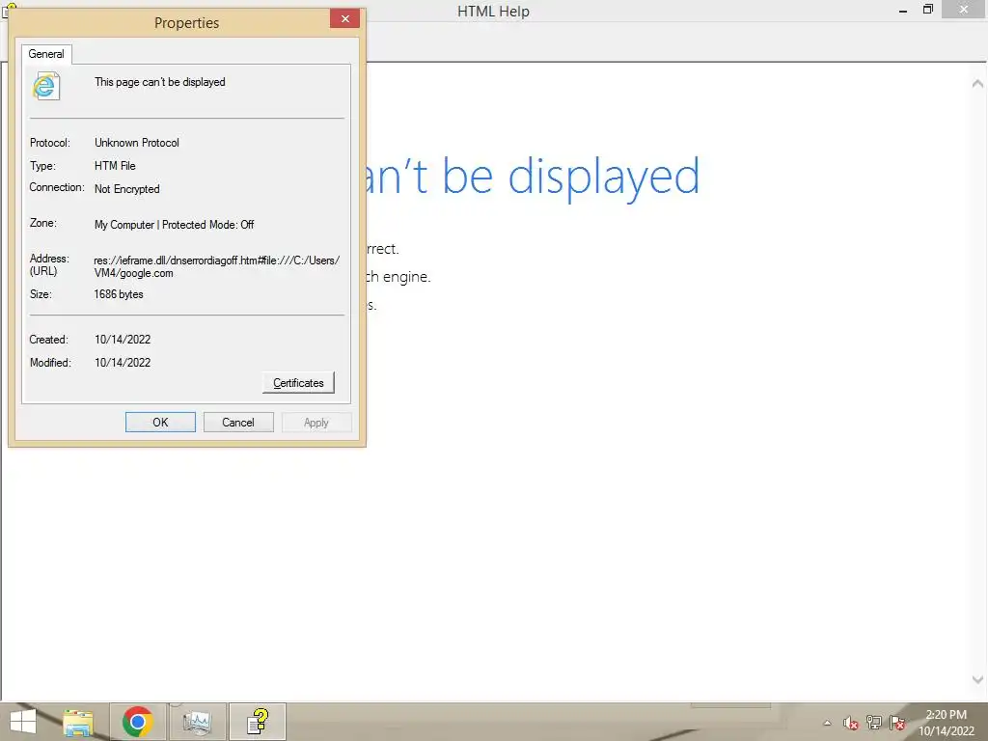Click the Internet Explorer page icon in Properties
The width and height of the screenshot is (988, 741).
tap(46, 86)
